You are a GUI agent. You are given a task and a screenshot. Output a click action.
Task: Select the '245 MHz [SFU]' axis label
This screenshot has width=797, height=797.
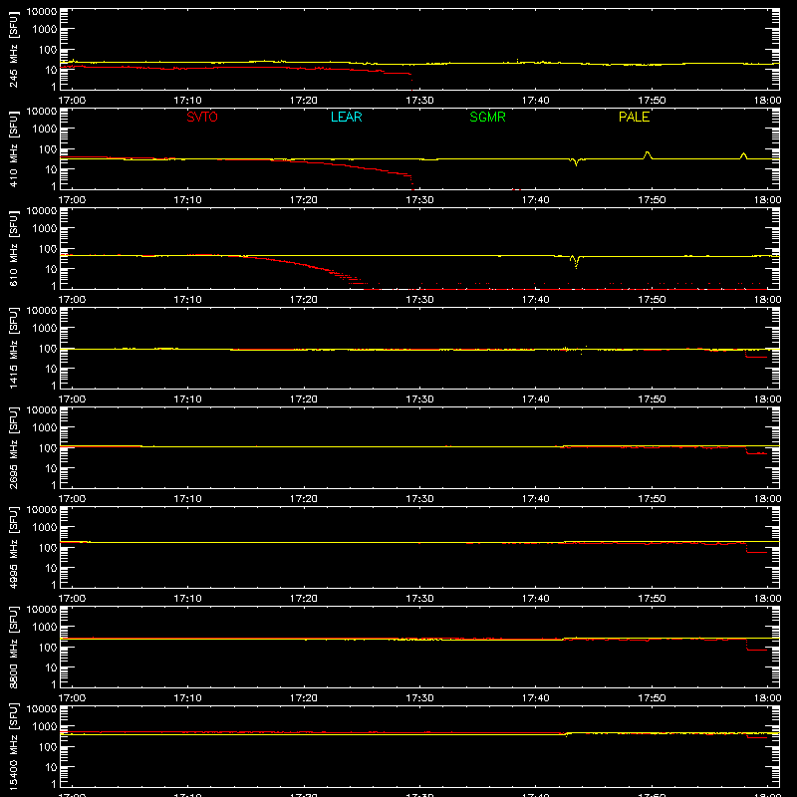[14, 50]
